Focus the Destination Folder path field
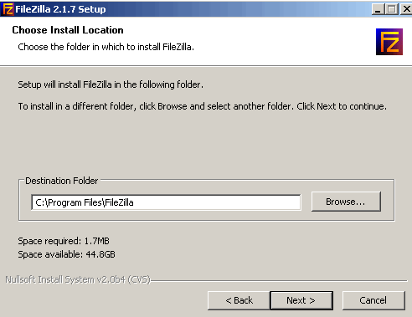 166,202
